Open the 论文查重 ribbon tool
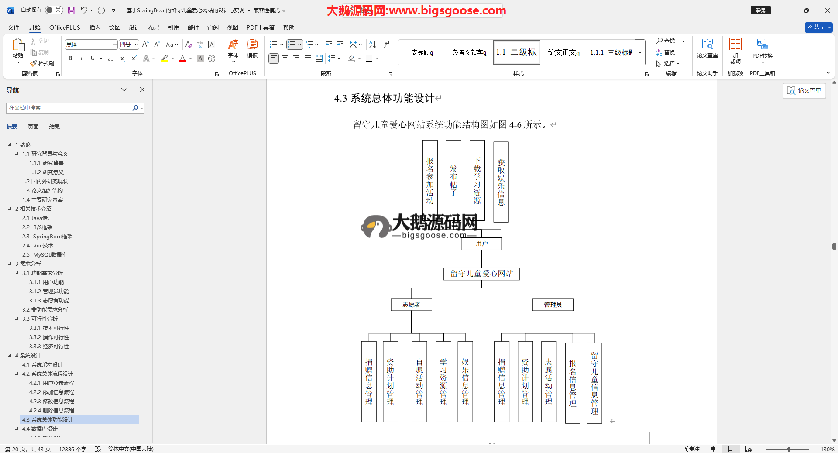 click(707, 48)
